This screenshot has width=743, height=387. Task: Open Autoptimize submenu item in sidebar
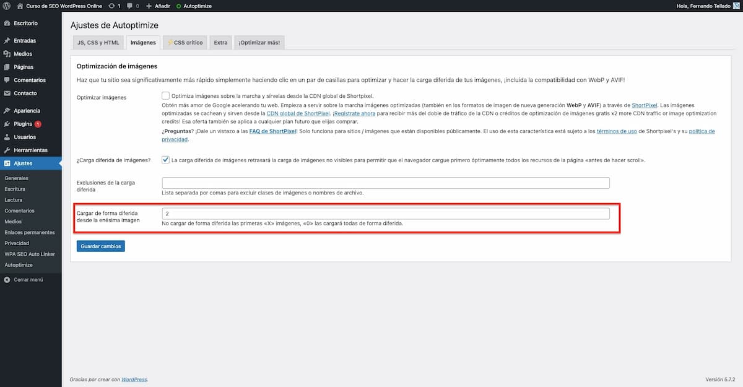pyautogui.click(x=19, y=265)
